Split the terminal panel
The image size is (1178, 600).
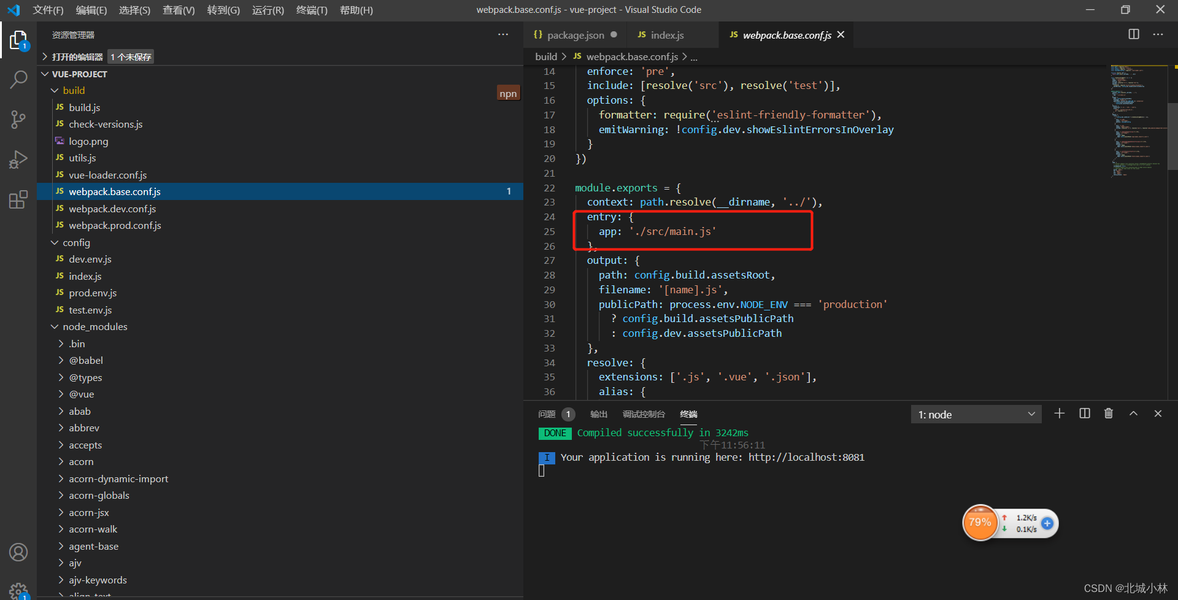1085,413
